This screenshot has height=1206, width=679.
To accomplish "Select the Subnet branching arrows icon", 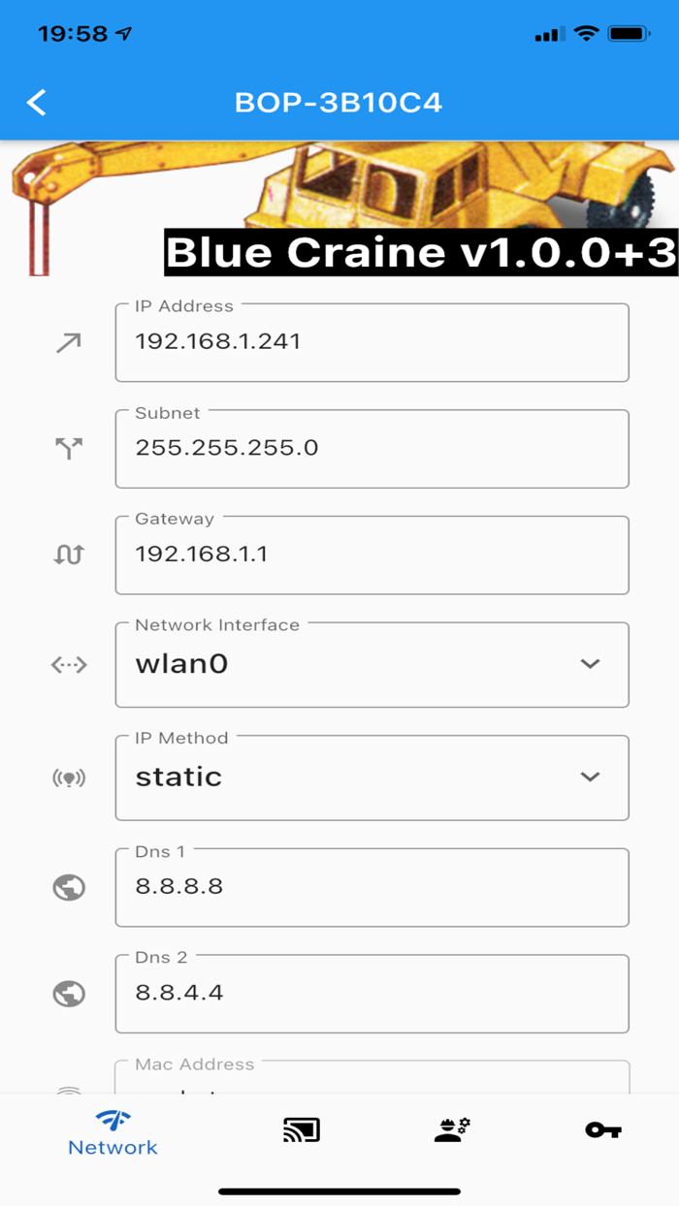I will (x=67, y=449).
